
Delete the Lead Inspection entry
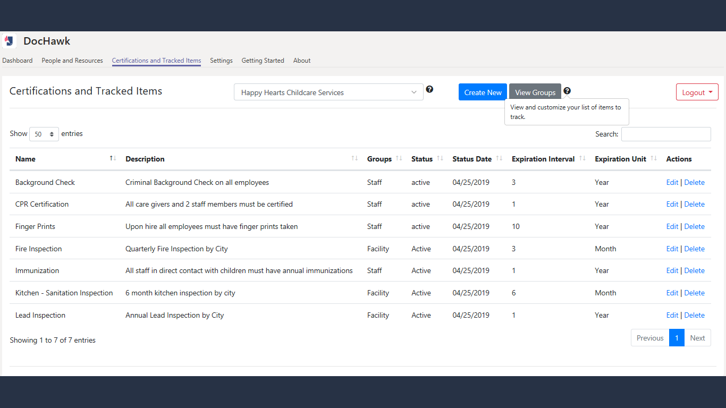coord(694,315)
